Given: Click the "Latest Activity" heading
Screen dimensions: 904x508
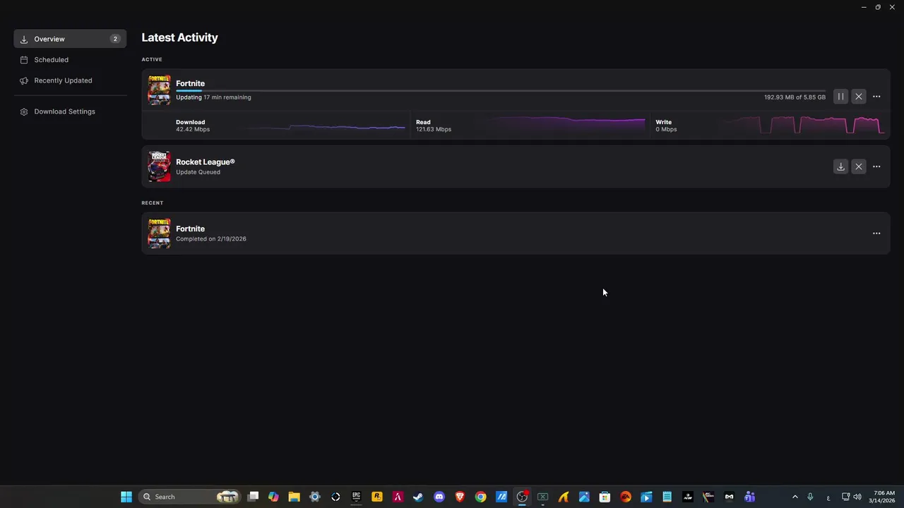Looking at the screenshot, I should [179, 38].
